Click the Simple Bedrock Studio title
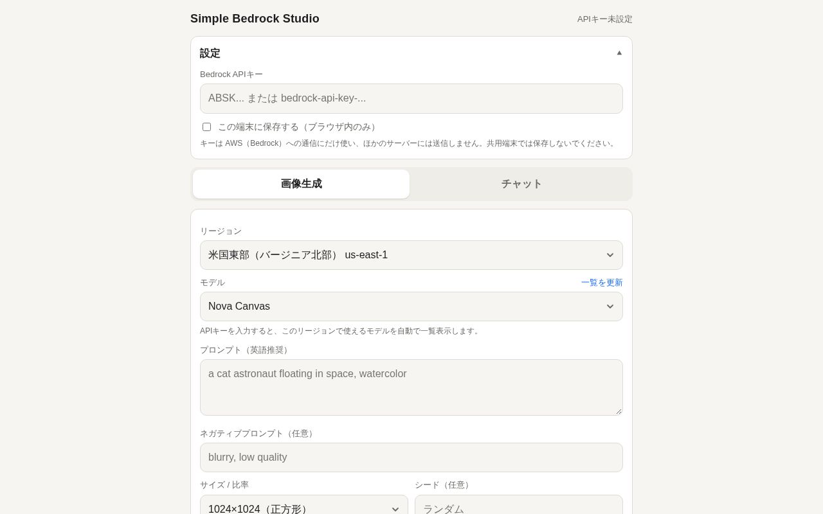The width and height of the screenshot is (823, 514). [x=255, y=19]
